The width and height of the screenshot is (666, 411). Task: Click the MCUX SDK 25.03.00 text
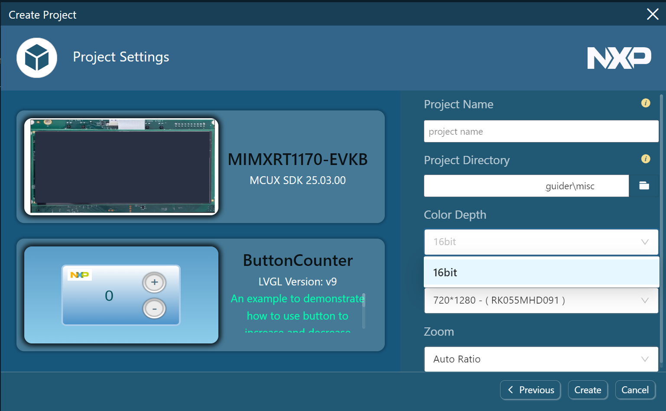pos(298,180)
